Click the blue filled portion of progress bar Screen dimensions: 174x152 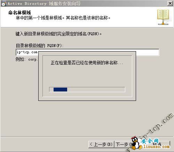coord(60,90)
